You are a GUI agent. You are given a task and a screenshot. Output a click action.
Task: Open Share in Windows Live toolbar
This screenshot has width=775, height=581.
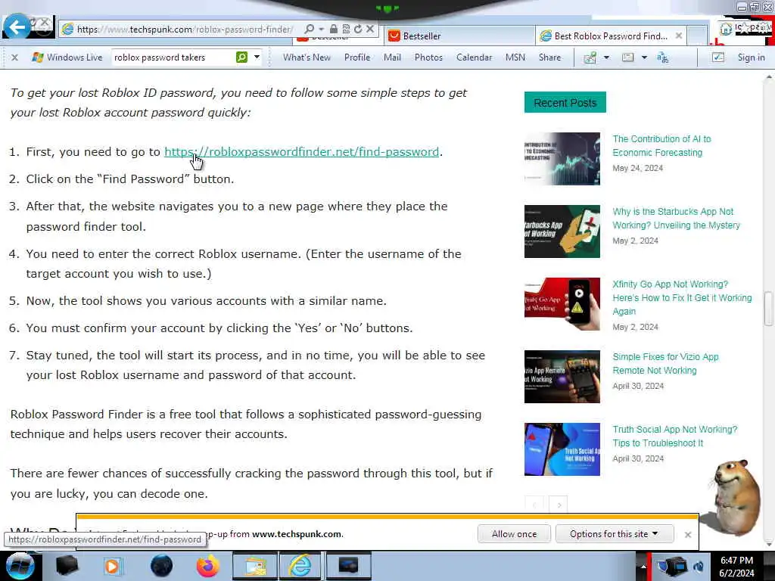(x=549, y=57)
